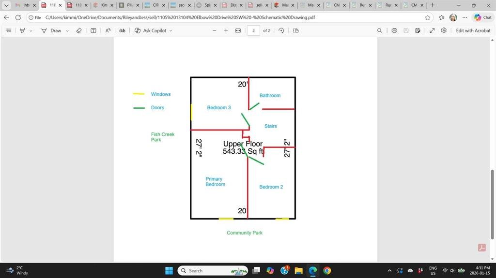This screenshot has height=278, width=496.
Task: Open the Ask Copilot dropdown arrow
Action: coord(170,30)
